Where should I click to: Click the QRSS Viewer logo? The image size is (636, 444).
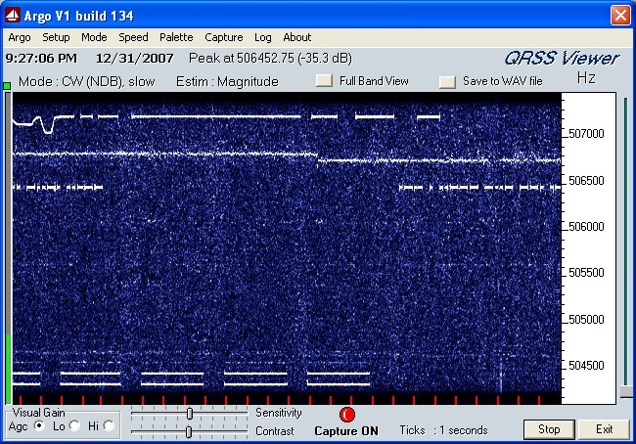pos(562,59)
